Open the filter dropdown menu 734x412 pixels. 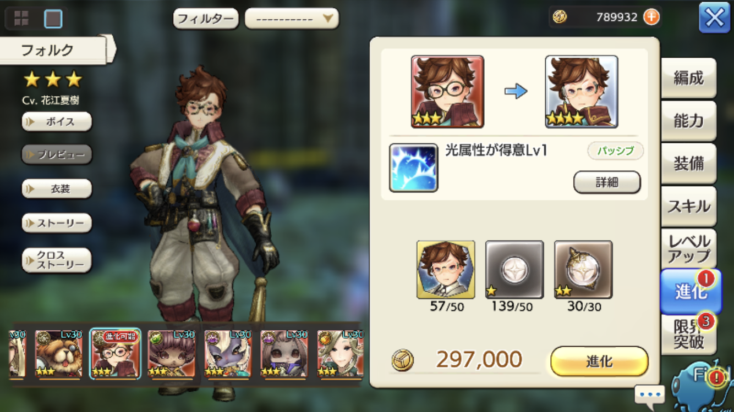pos(292,19)
